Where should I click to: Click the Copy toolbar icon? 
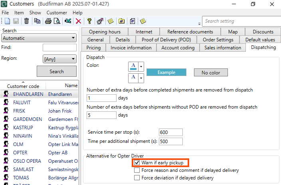[x=37, y=21]
